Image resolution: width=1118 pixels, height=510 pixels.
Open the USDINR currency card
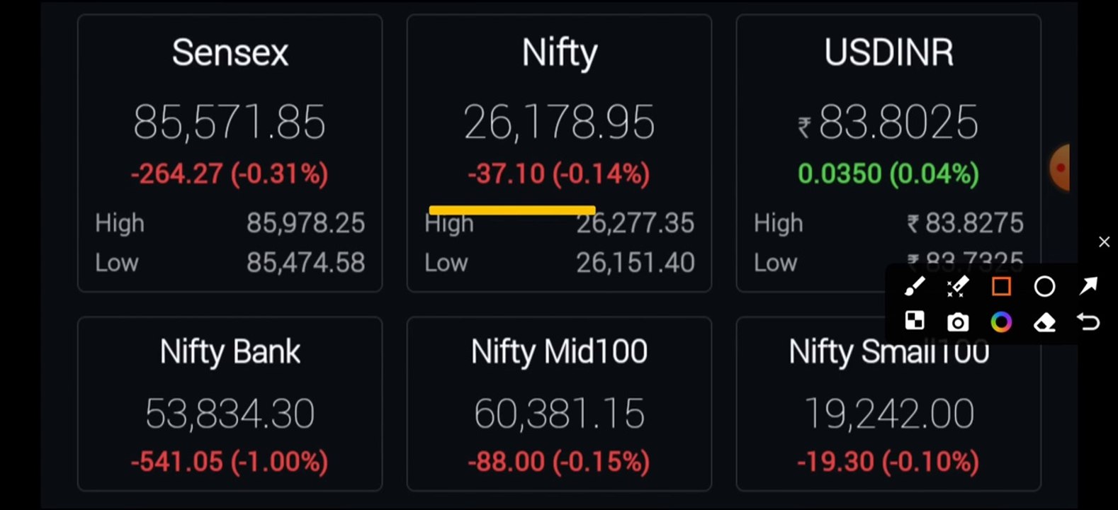click(888, 153)
